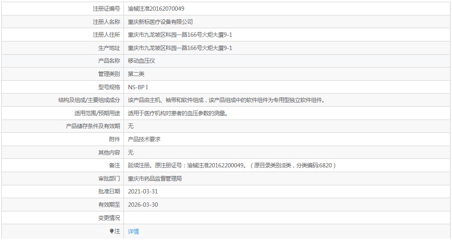
Task: Click the 产品名称 label
Action: pyautogui.click(x=109, y=61)
